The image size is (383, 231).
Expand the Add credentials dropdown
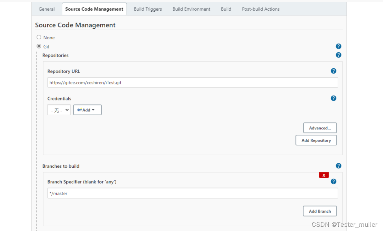[87, 110]
